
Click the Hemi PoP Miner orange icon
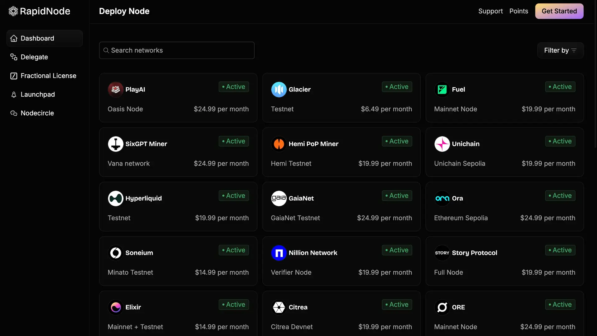(x=279, y=144)
